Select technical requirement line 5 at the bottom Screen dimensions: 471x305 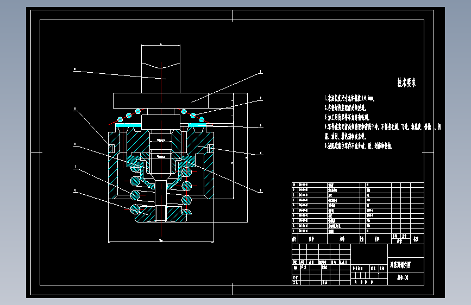(359, 146)
